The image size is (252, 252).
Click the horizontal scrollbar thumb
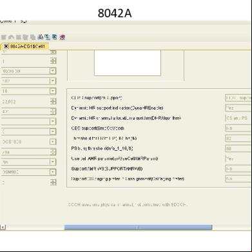coord(138,228)
